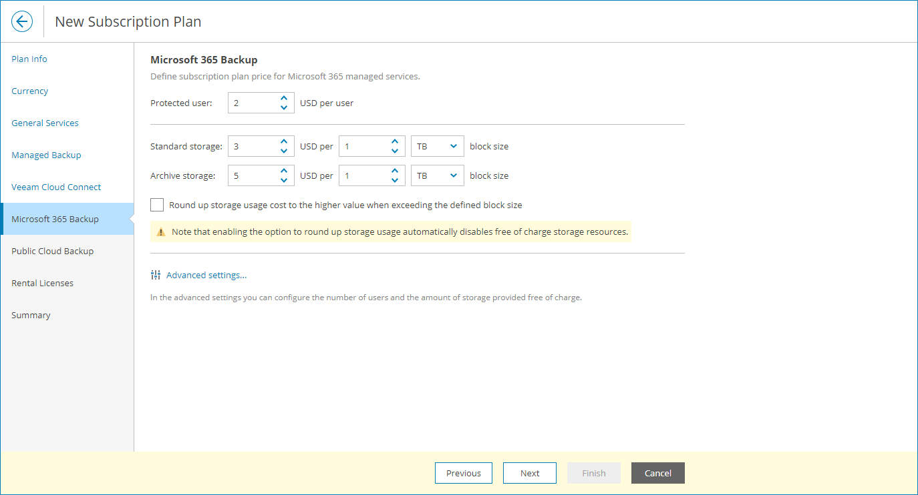
Task: Enable round up storage usage cost checkbox
Action: [157, 205]
